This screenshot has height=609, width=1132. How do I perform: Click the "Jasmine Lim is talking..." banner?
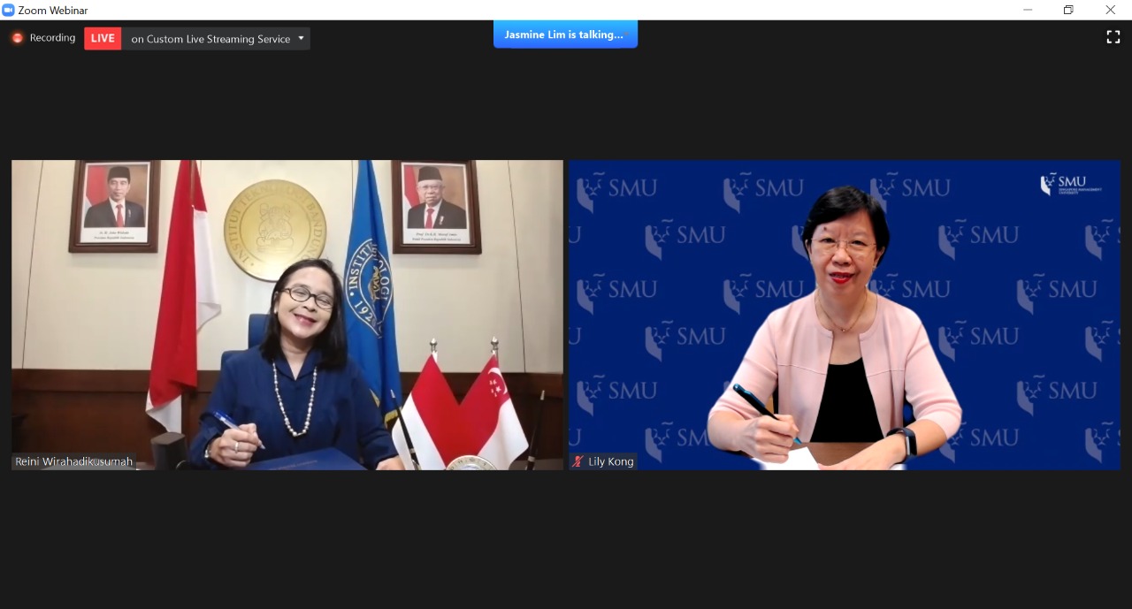click(x=564, y=34)
